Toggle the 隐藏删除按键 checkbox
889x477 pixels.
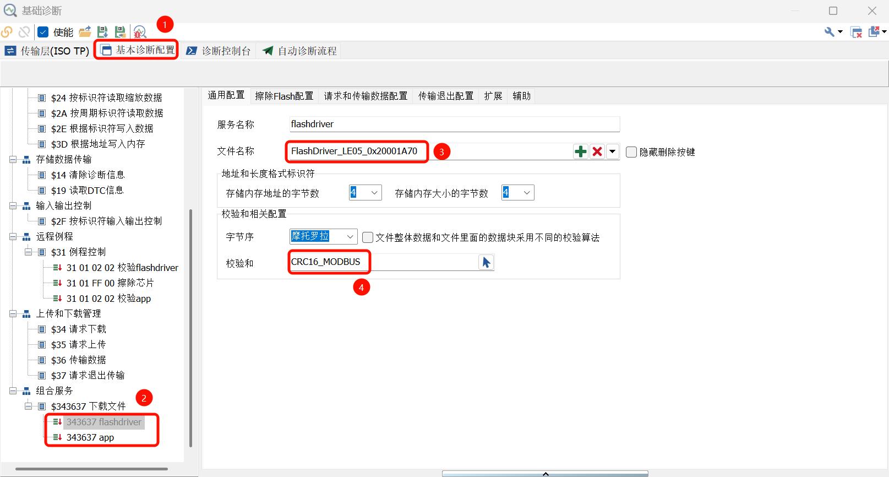(x=631, y=152)
